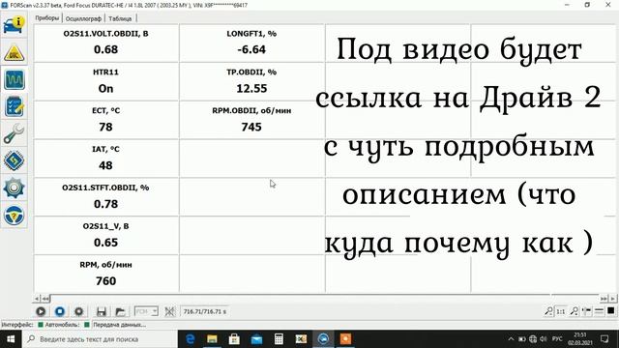Open the help steering wheel section
Screen dimensions: 619x348
click(15, 215)
